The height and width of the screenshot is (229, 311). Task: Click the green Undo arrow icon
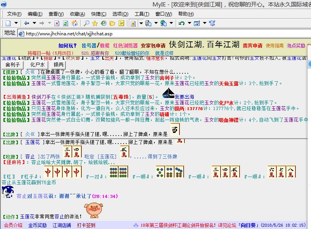tap(181, 23)
